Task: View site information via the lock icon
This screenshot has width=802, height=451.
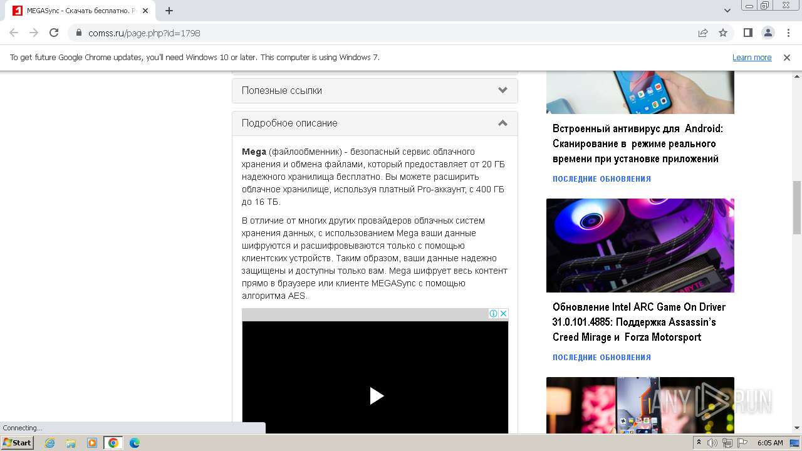Action: click(79, 33)
